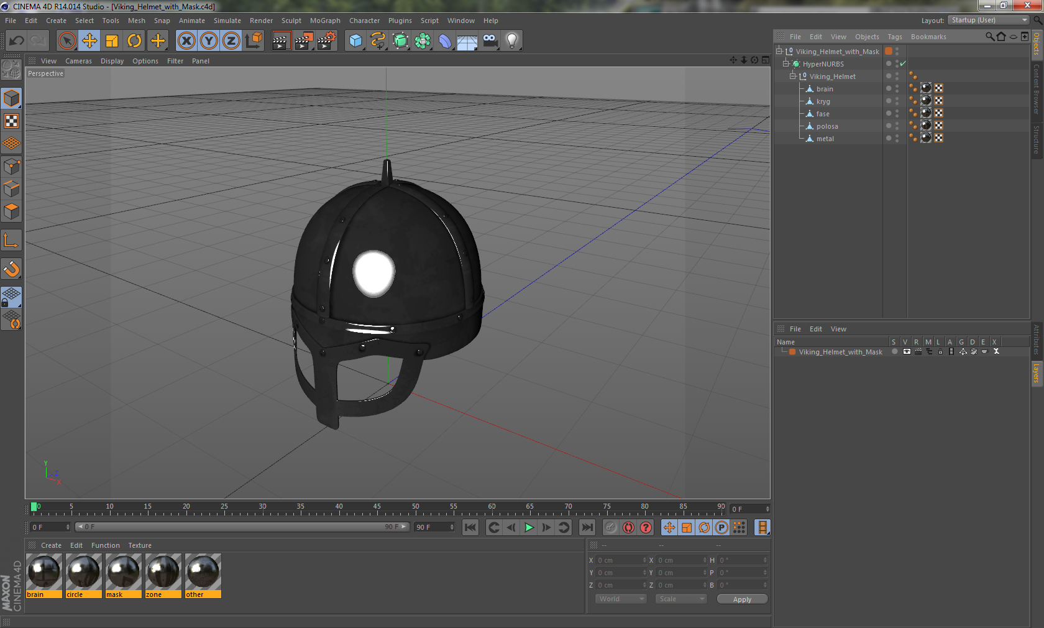Select the fase object
This screenshot has height=628, width=1044.
click(x=823, y=114)
